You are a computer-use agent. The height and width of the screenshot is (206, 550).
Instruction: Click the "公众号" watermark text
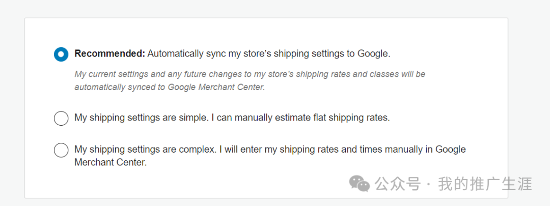click(398, 184)
